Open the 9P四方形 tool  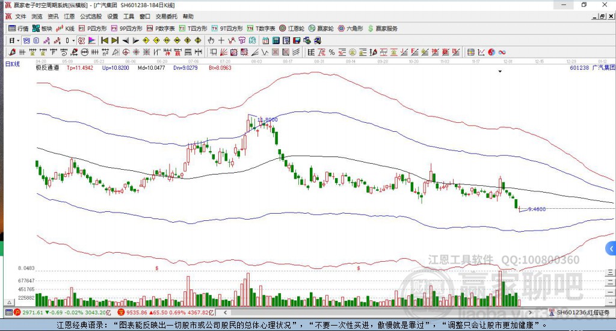coord(126,28)
